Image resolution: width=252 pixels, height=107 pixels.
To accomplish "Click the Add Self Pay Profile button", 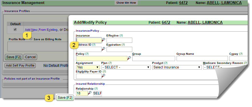I will [x=20, y=65].
